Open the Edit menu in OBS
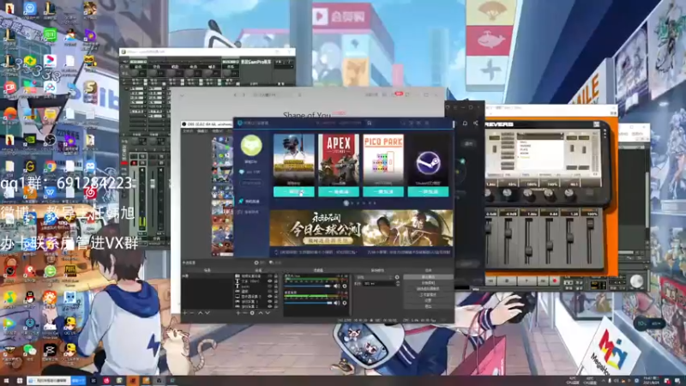Viewport: 686px width, 386px height. coord(202,131)
